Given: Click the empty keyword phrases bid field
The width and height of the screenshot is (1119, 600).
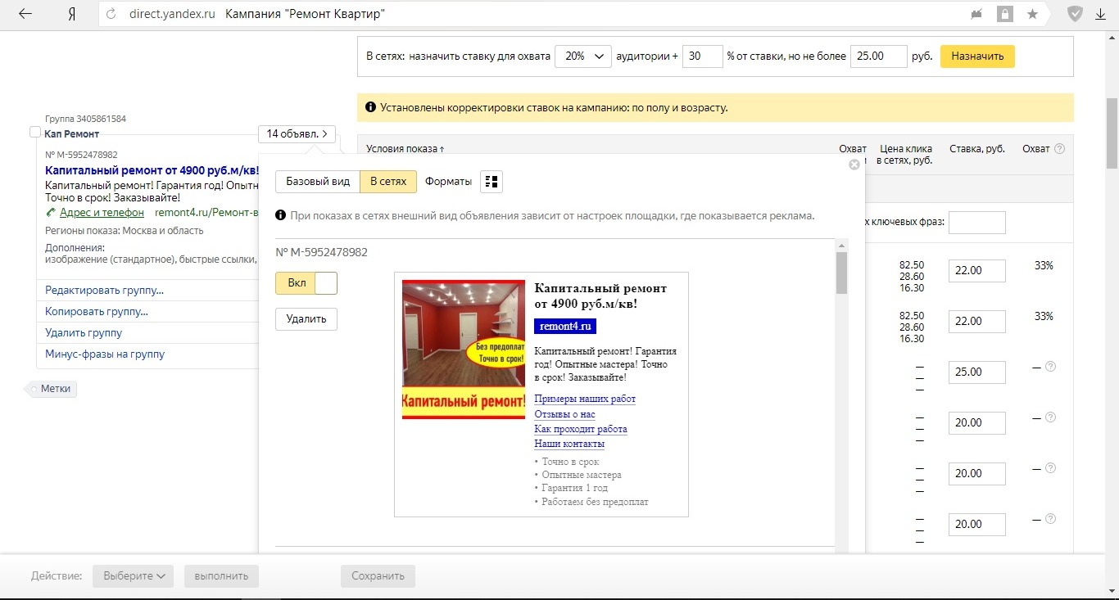Looking at the screenshot, I should pyautogui.click(x=977, y=222).
